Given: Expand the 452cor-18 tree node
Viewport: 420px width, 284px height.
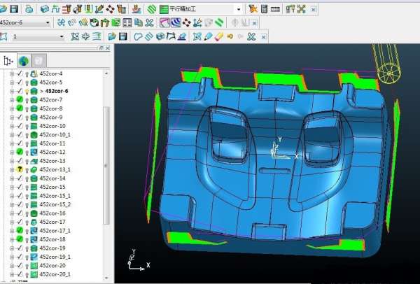Looking at the screenshot, I should coord(11,239).
